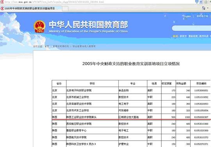
Task: Open the English version link
Action: tap(187, 16)
